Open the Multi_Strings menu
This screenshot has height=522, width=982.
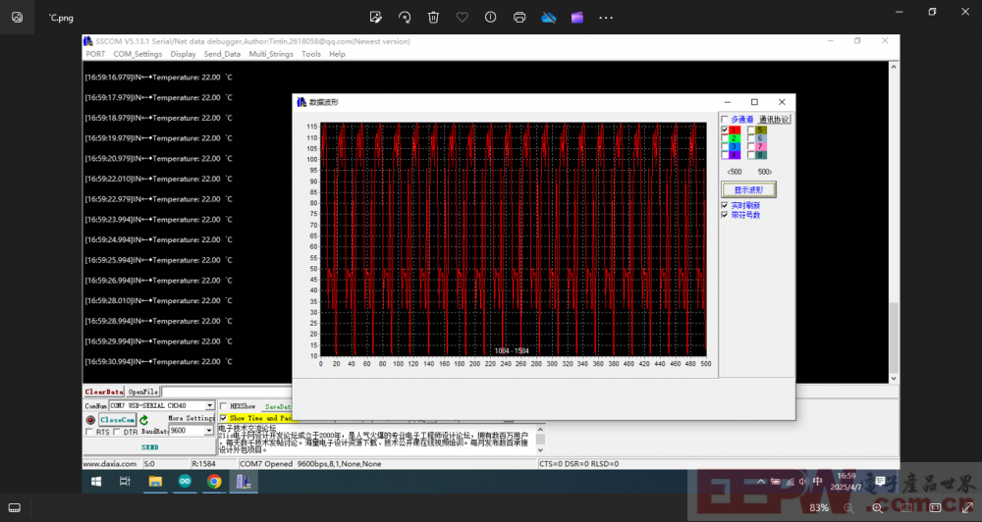[271, 54]
